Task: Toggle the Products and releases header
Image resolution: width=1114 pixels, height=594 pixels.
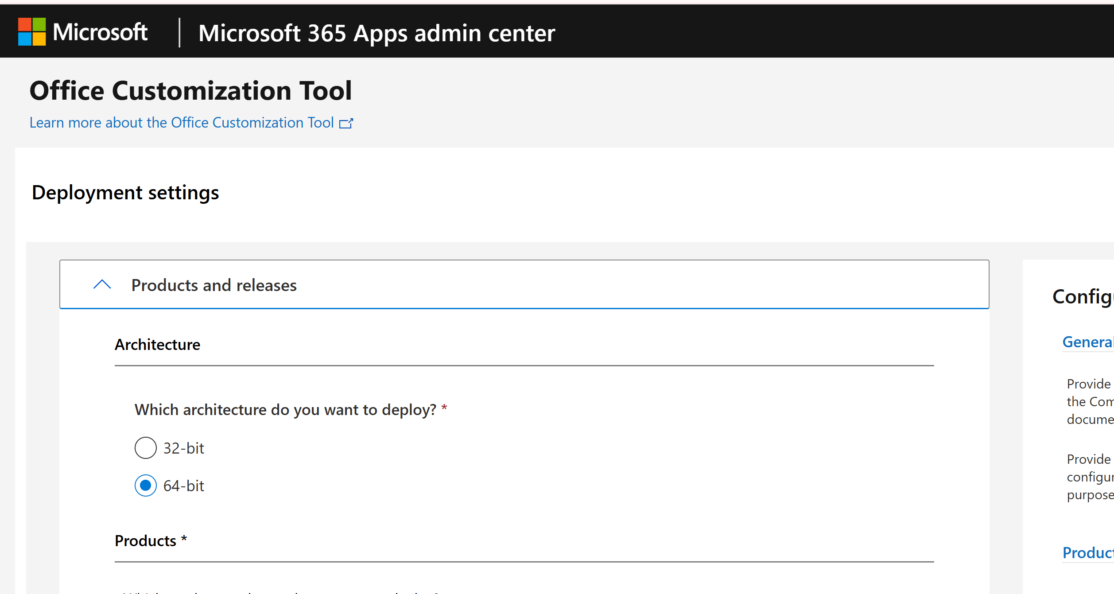Action: click(214, 285)
